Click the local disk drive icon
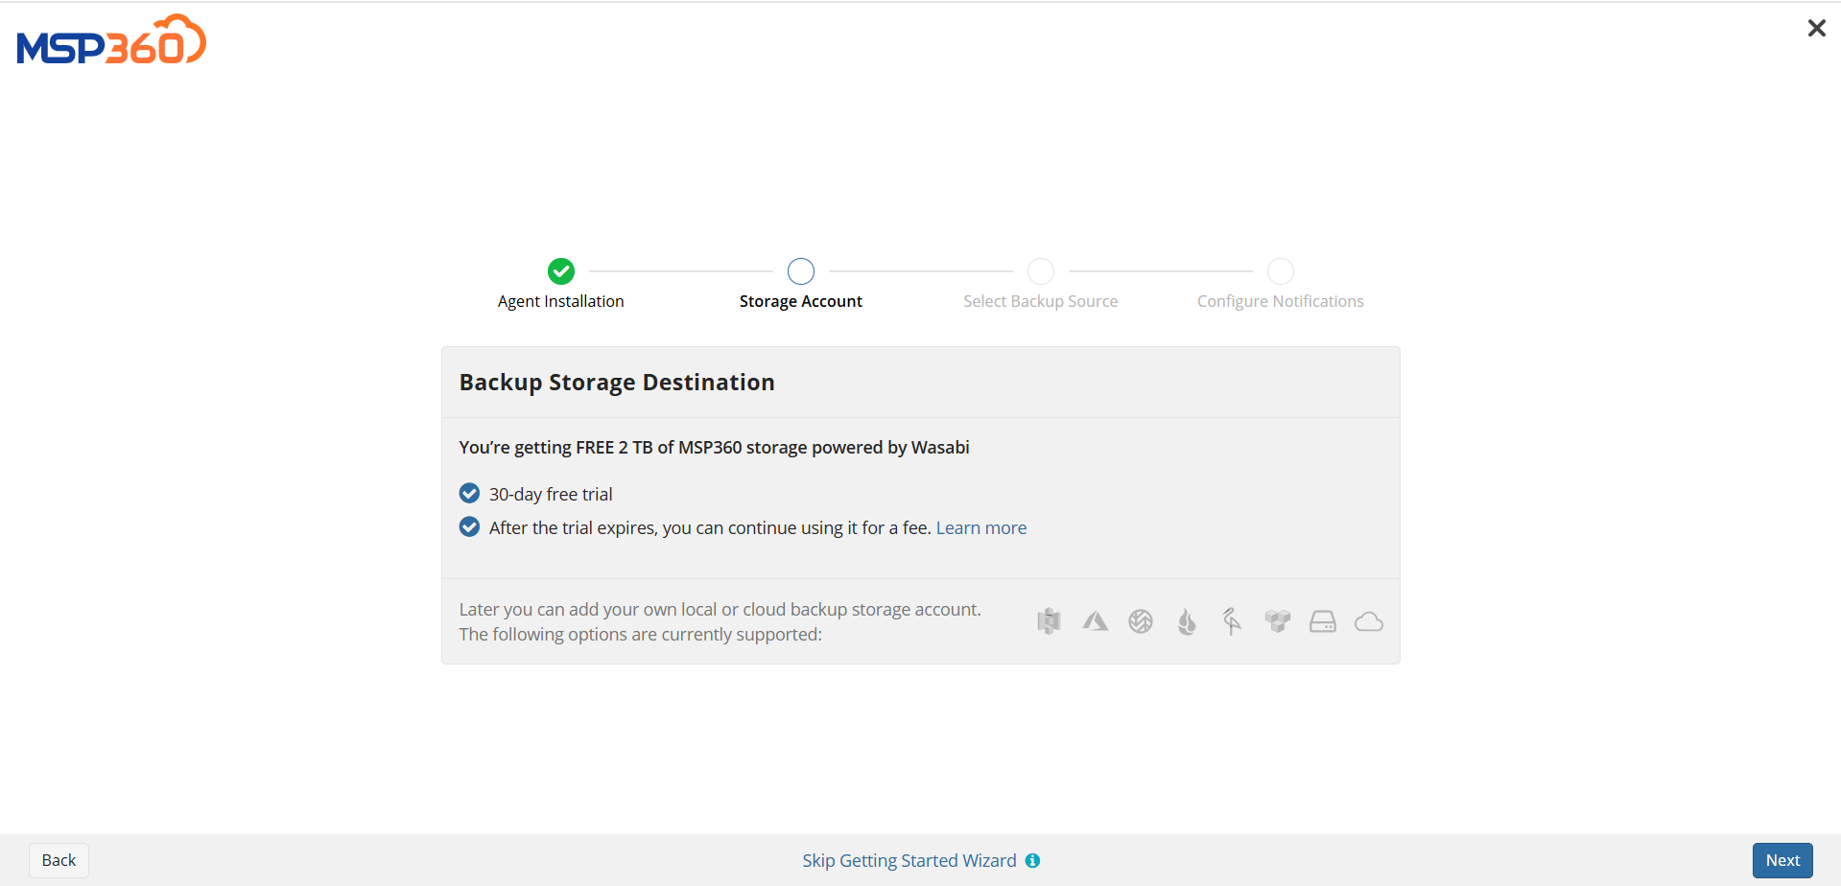 [x=1323, y=621]
